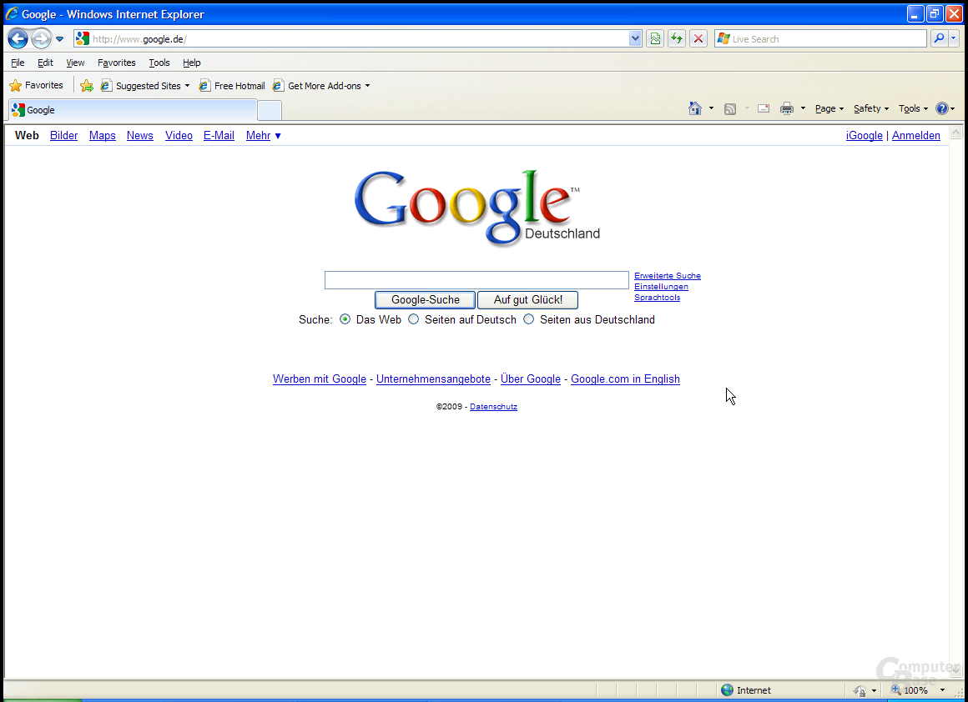Open Sprachtools link
Viewport: 968px width, 702px height.
(657, 298)
